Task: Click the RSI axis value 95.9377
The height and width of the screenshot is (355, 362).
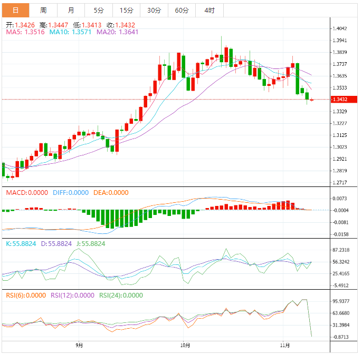Action: tap(341, 301)
